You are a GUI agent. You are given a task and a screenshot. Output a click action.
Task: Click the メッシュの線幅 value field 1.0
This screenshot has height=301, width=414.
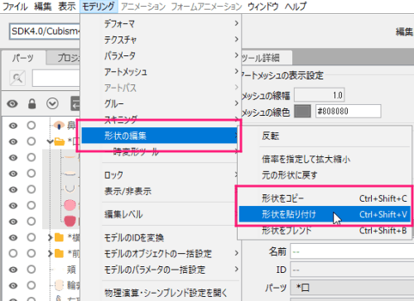320,95
